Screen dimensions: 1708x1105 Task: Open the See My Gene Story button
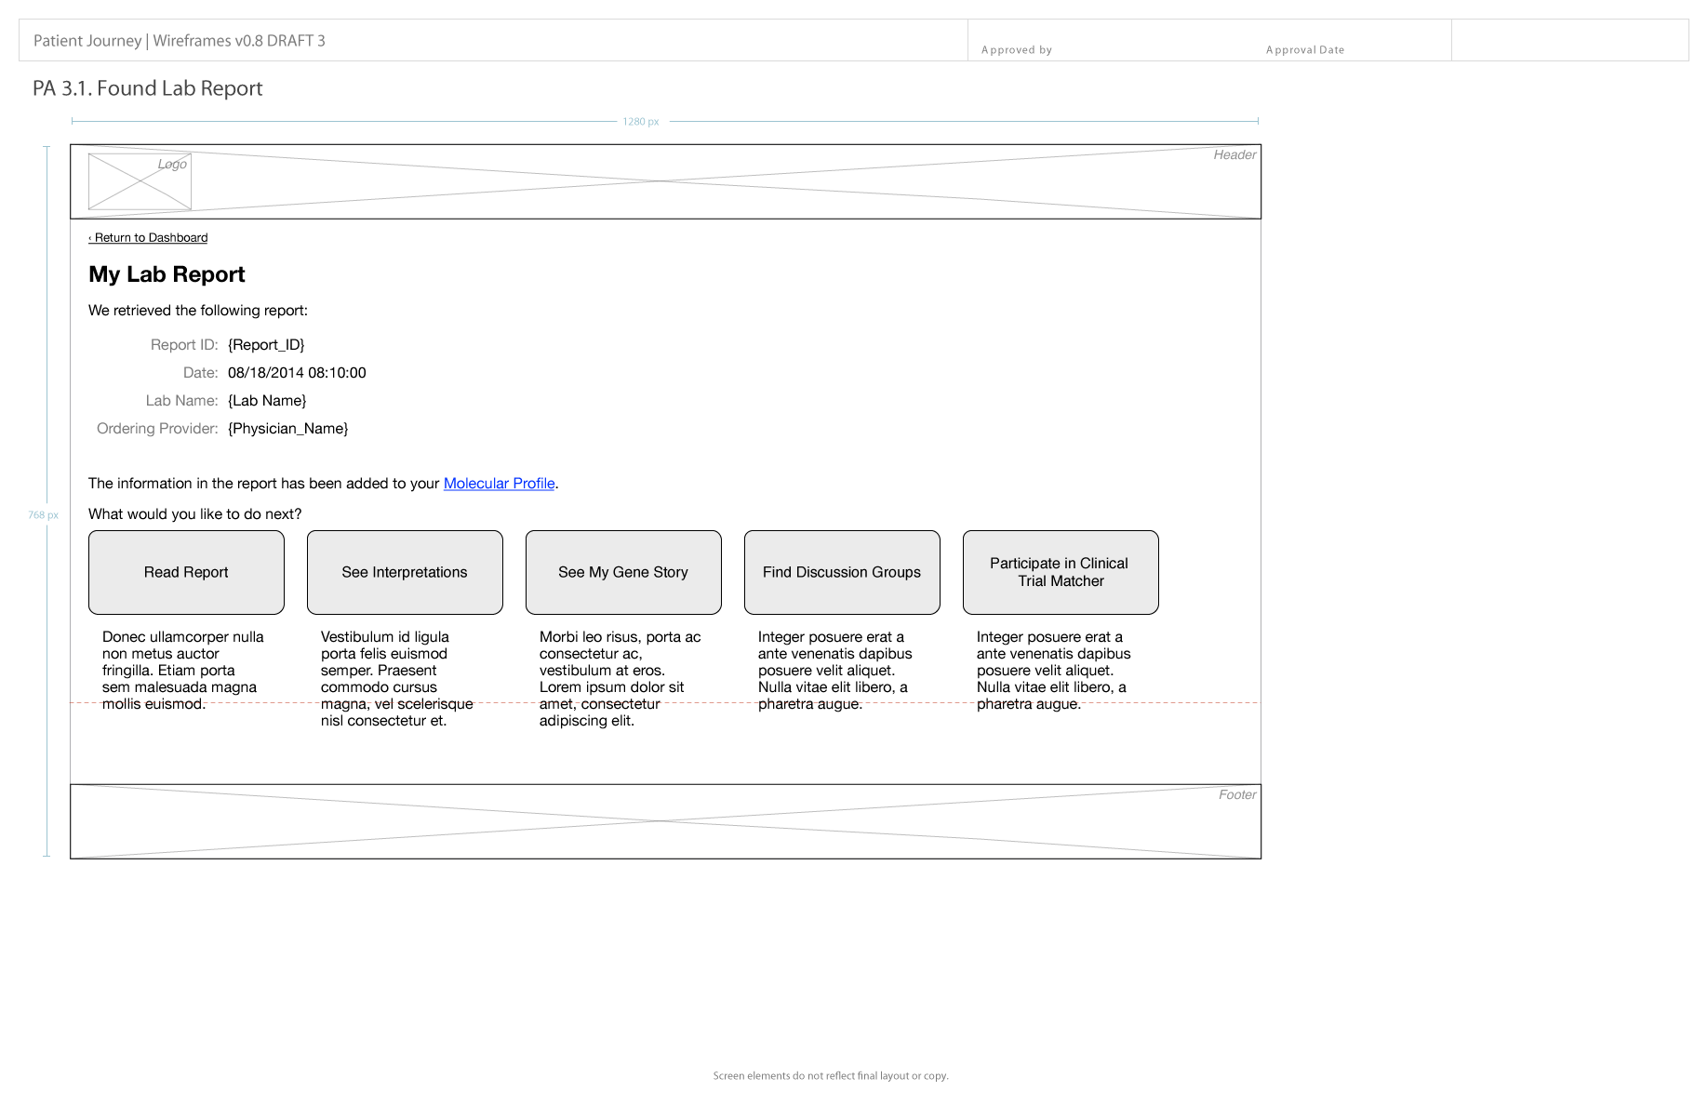point(623,572)
